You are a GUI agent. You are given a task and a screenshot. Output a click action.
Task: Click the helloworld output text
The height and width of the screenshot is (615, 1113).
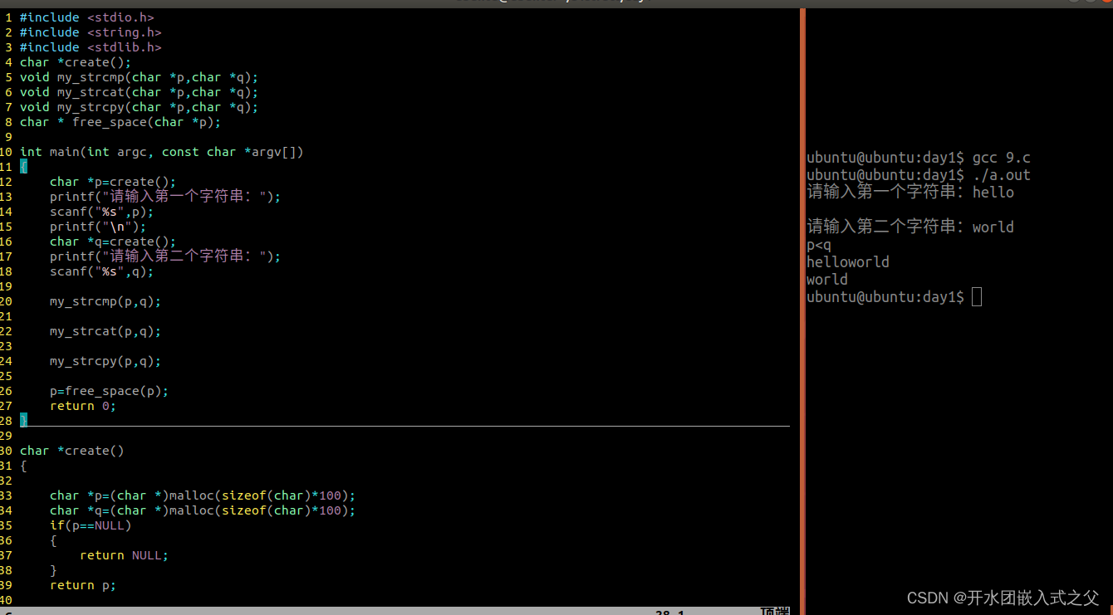click(x=847, y=261)
